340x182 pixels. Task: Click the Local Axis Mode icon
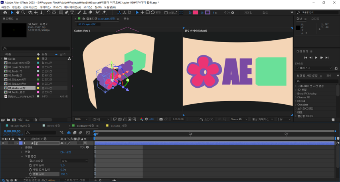pyautogui.click(x=119, y=13)
